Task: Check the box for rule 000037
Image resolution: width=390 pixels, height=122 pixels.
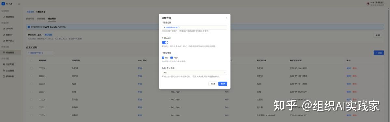Action: [32, 76]
